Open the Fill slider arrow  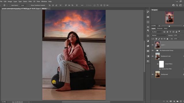click(179, 39)
